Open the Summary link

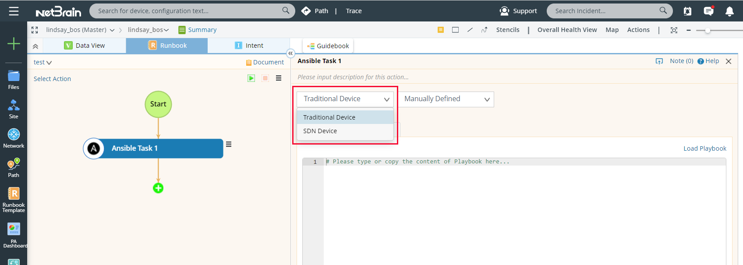[198, 30]
